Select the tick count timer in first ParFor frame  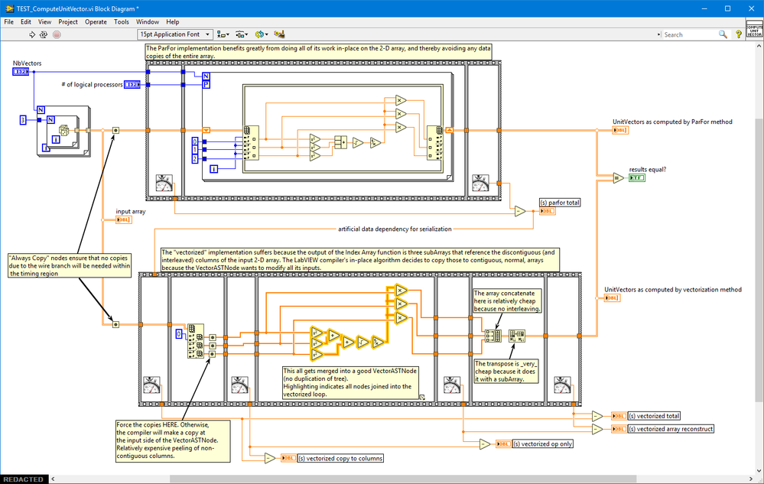pyautogui.click(x=164, y=184)
